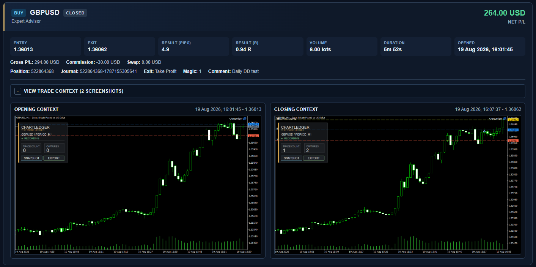The height and width of the screenshot is (267, 536).
Task: Click EXPORT button in the Opening Context chart
Action: (54, 158)
